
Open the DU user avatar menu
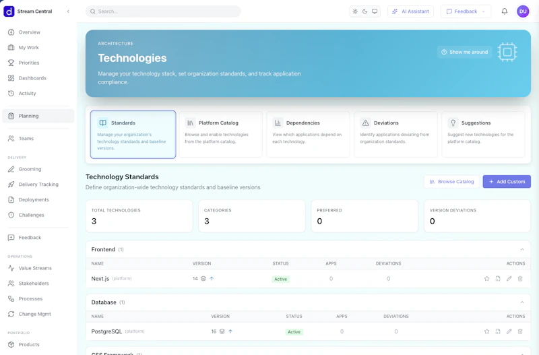pos(523,11)
